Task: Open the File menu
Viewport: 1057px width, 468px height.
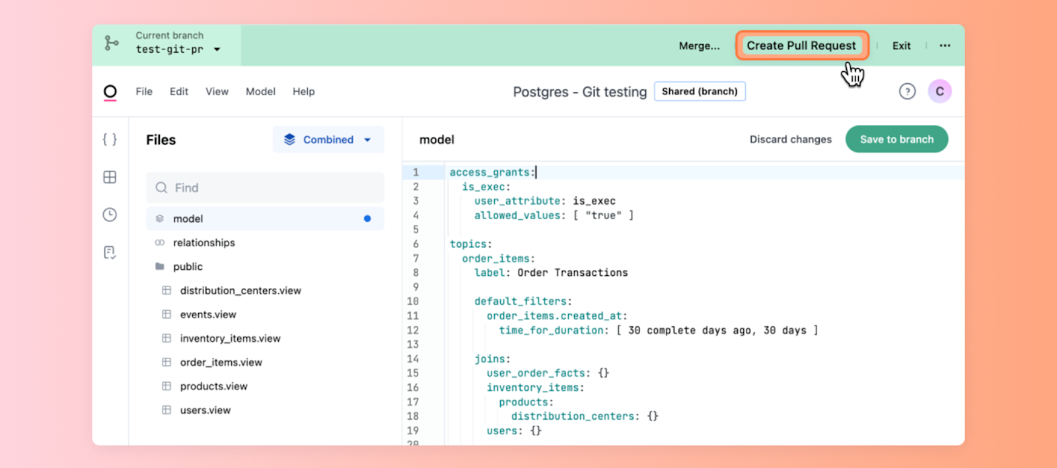Action: coord(144,92)
